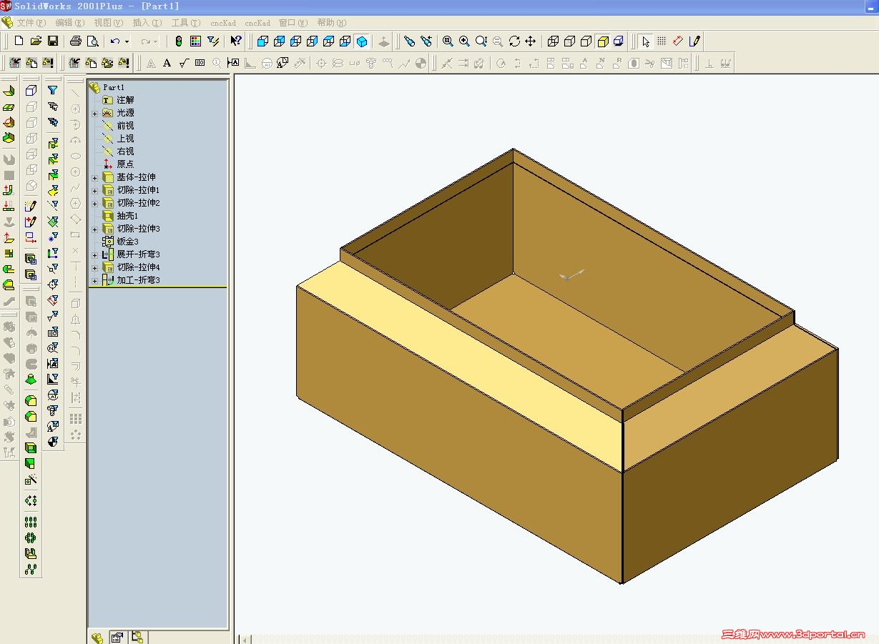
Task: Expand the 展开-折弯3 feature
Action: coord(94,254)
